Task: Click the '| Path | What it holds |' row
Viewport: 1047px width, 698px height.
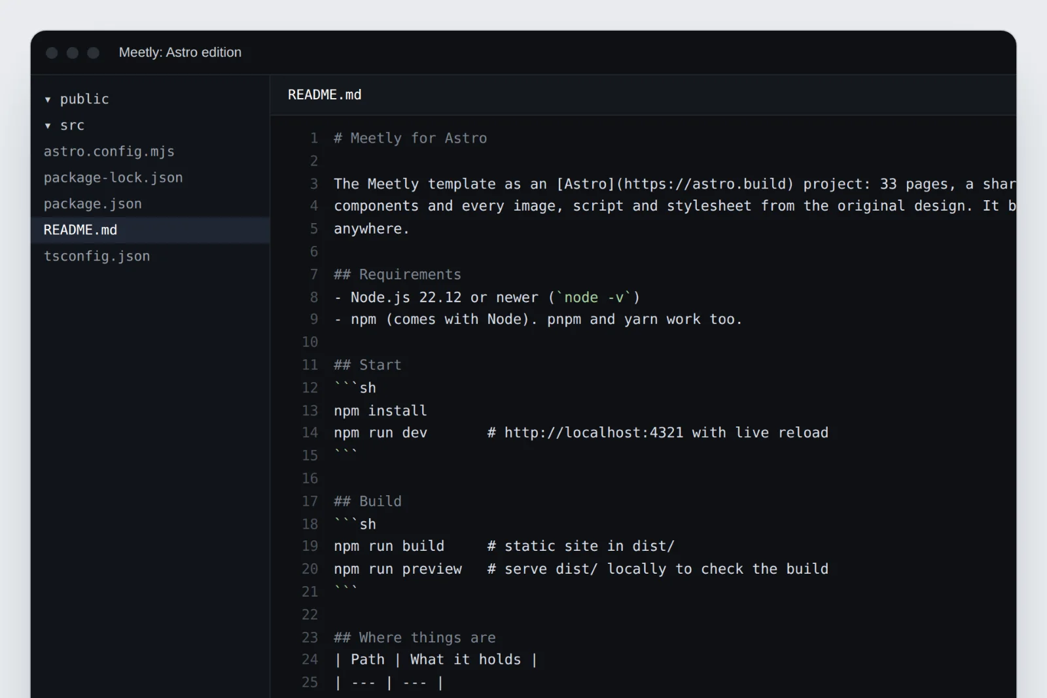Action: click(436, 659)
